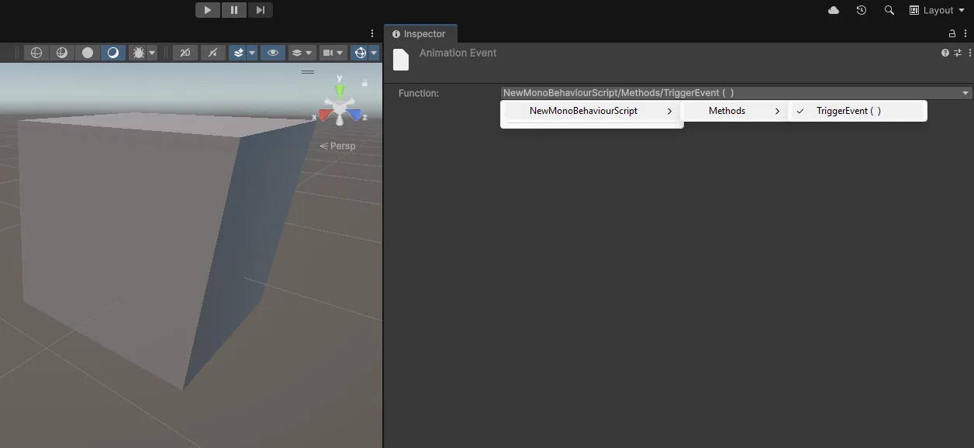Open the Undo History clock icon
This screenshot has height=448, width=974.
click(862, 10)
